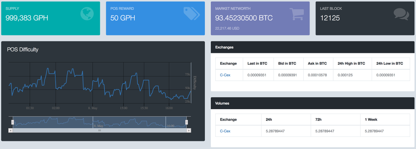Click the value under 24h Low in BTC
The height and width of the screenshot is (149, 416).
[x=386, y=75]
